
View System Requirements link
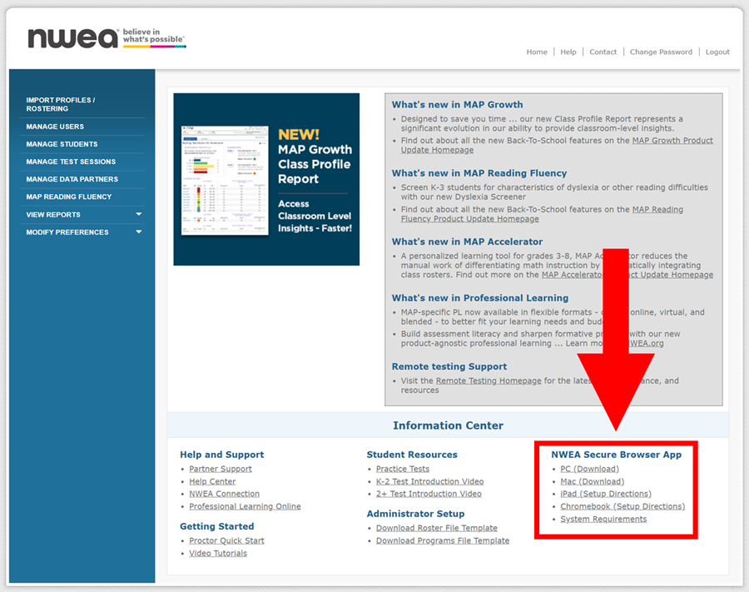tap(603, 519)
